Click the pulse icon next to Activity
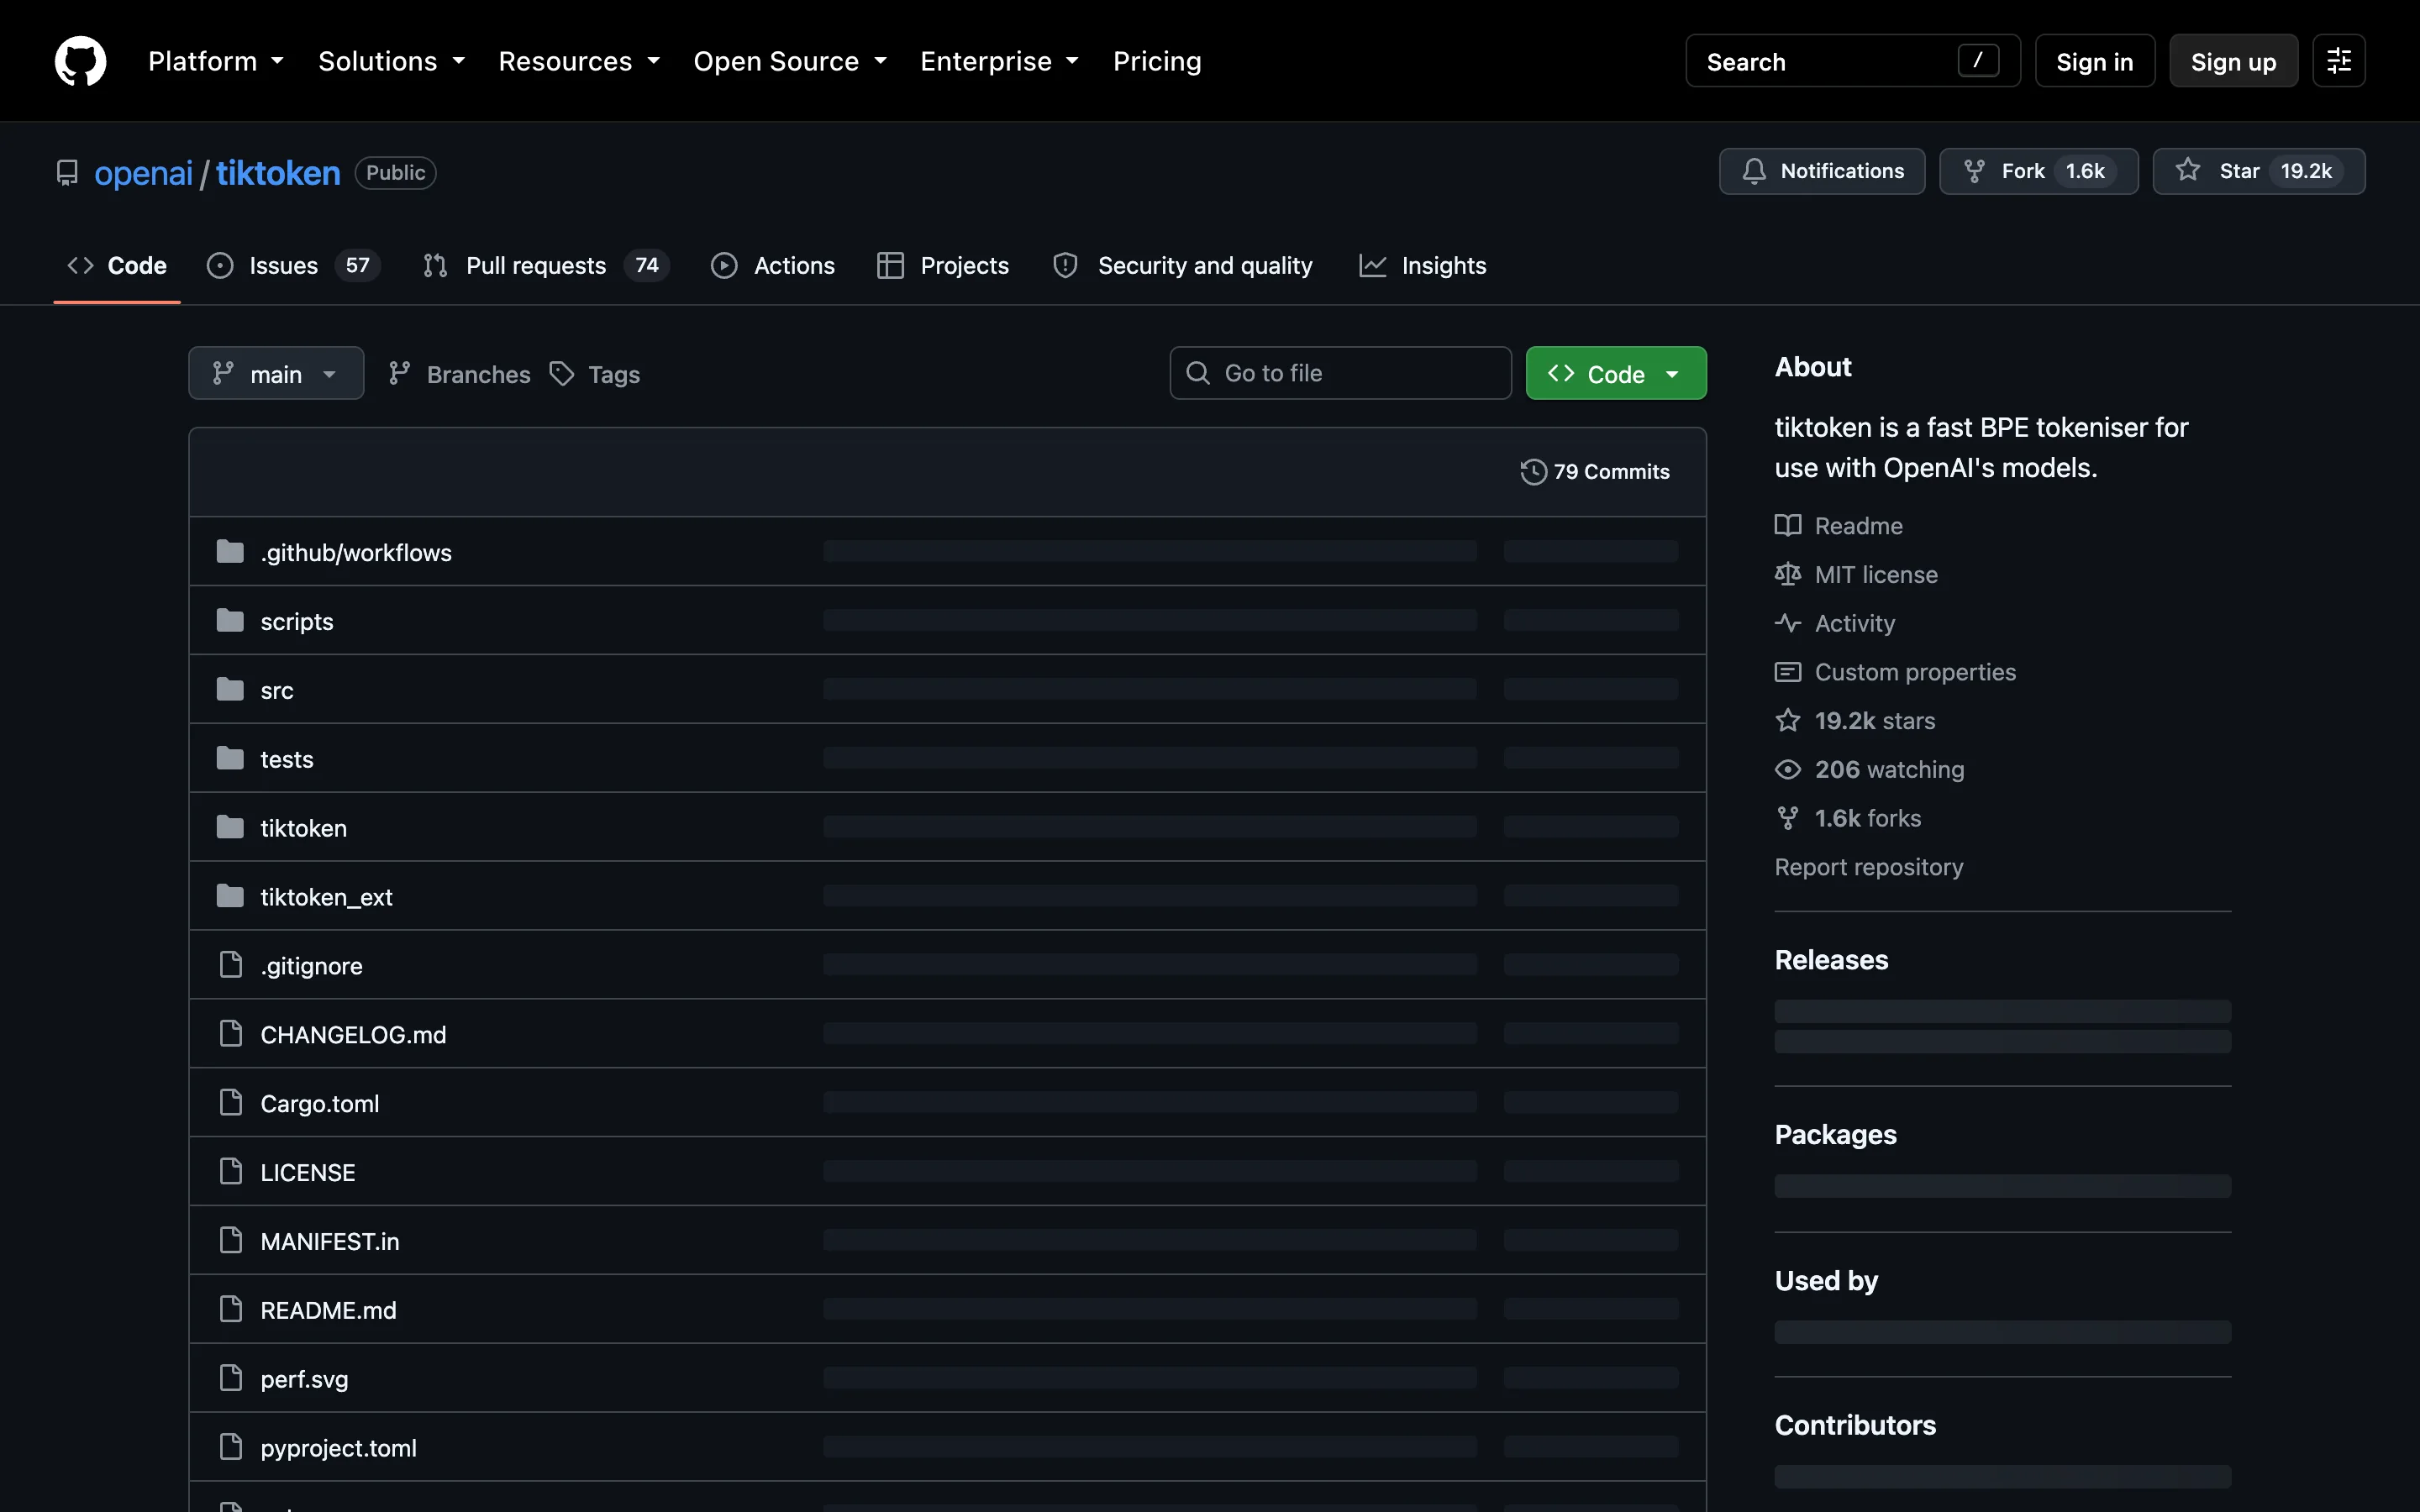This screenshot has height=1512, width=2420. click(1788, 624)
